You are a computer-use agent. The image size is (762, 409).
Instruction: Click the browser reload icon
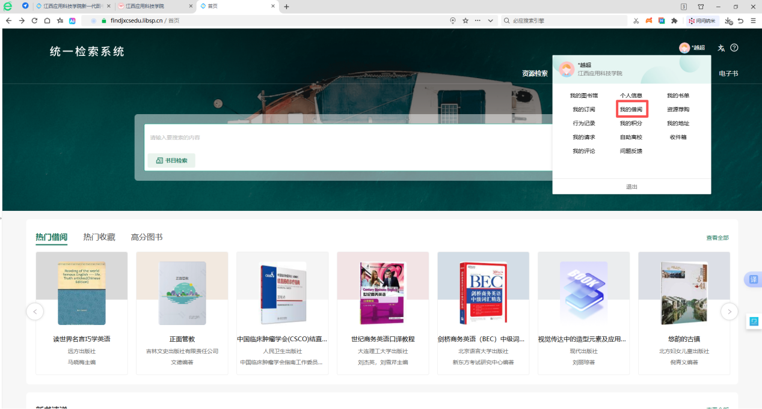pos(34,20)
